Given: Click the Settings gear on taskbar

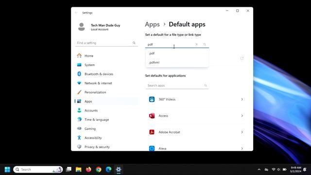Looking at the screenshot, I should (119, 170).
